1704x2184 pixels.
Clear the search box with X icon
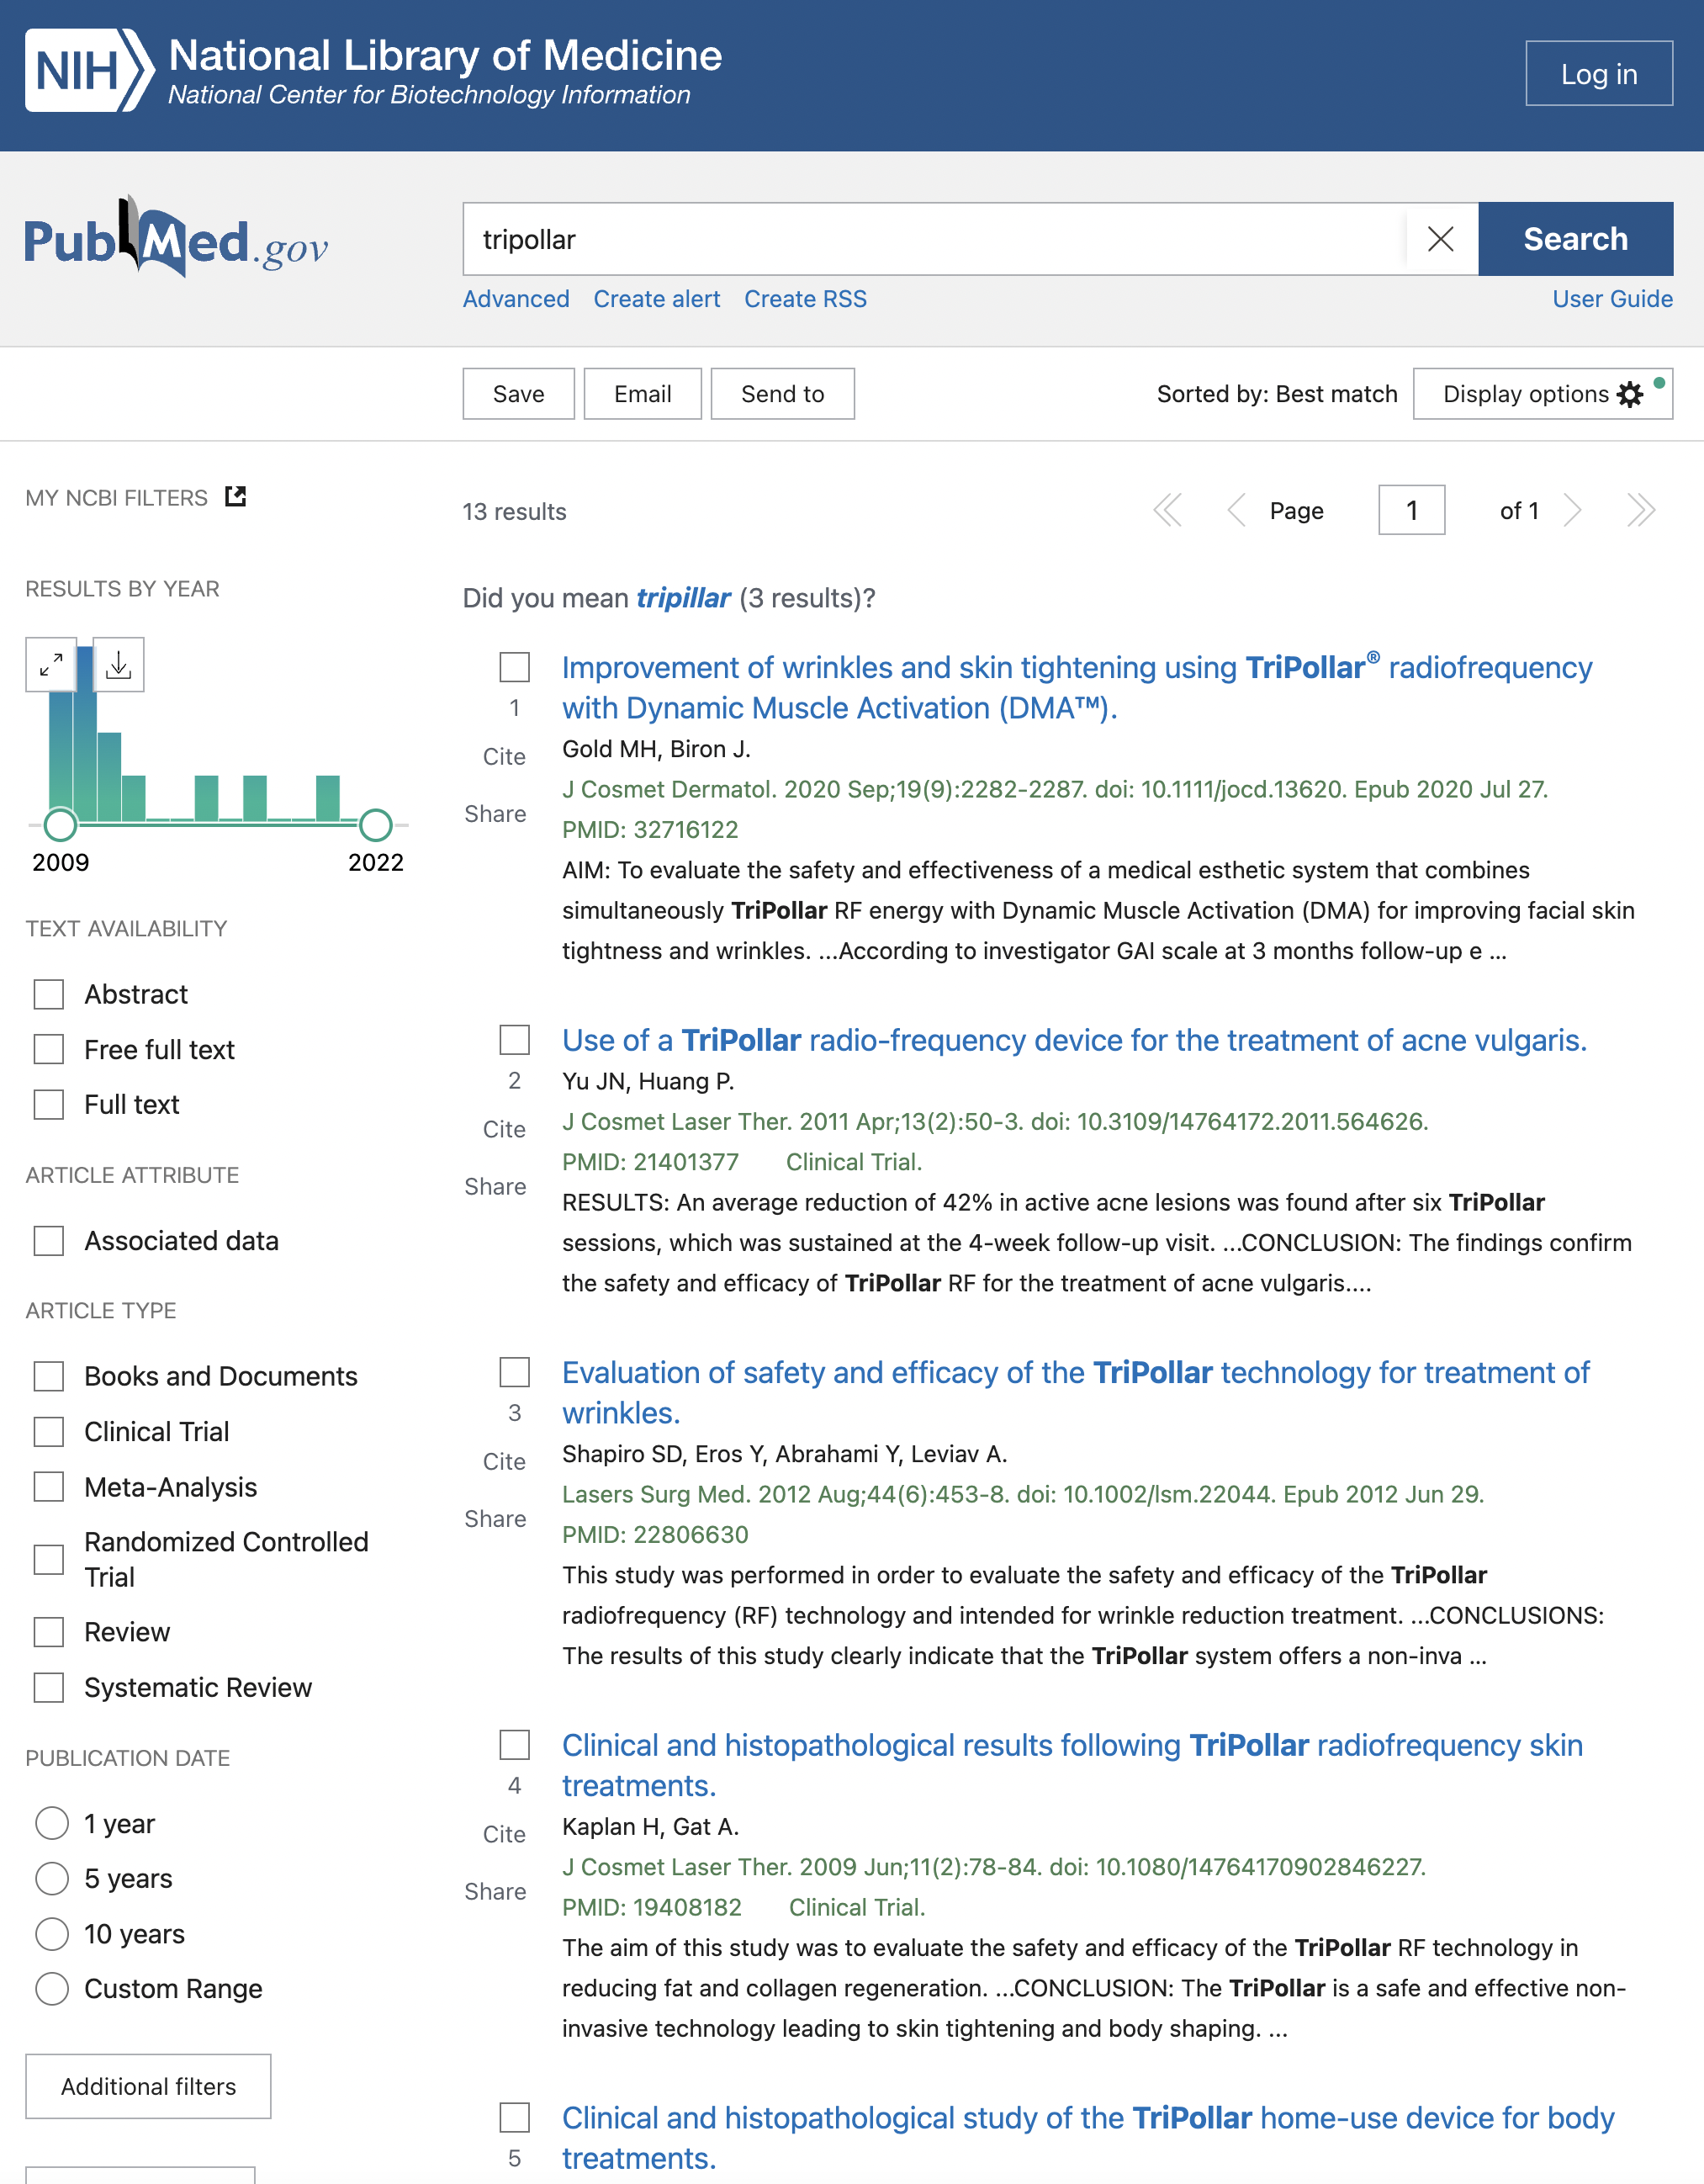click(x=1440, y=239)
